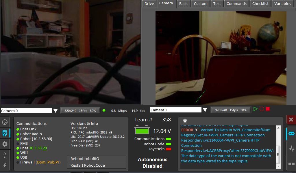Viewport: 296px width, 173px height.
Task: Open the Power and CAN lightning icon
Action: pyautogui.click(x=5, y=165)
